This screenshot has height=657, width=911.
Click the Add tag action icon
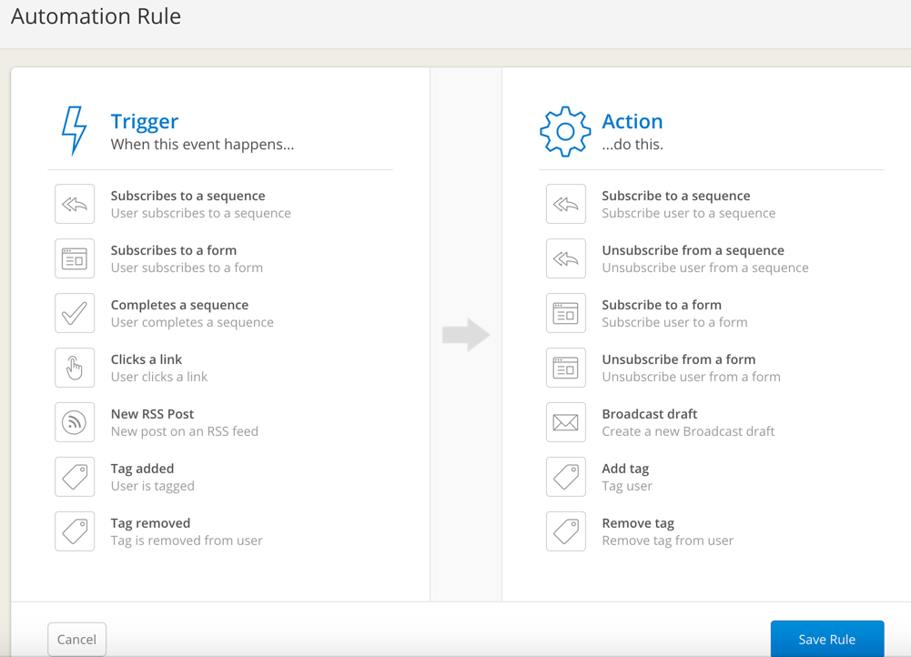(x=566, y=477)
